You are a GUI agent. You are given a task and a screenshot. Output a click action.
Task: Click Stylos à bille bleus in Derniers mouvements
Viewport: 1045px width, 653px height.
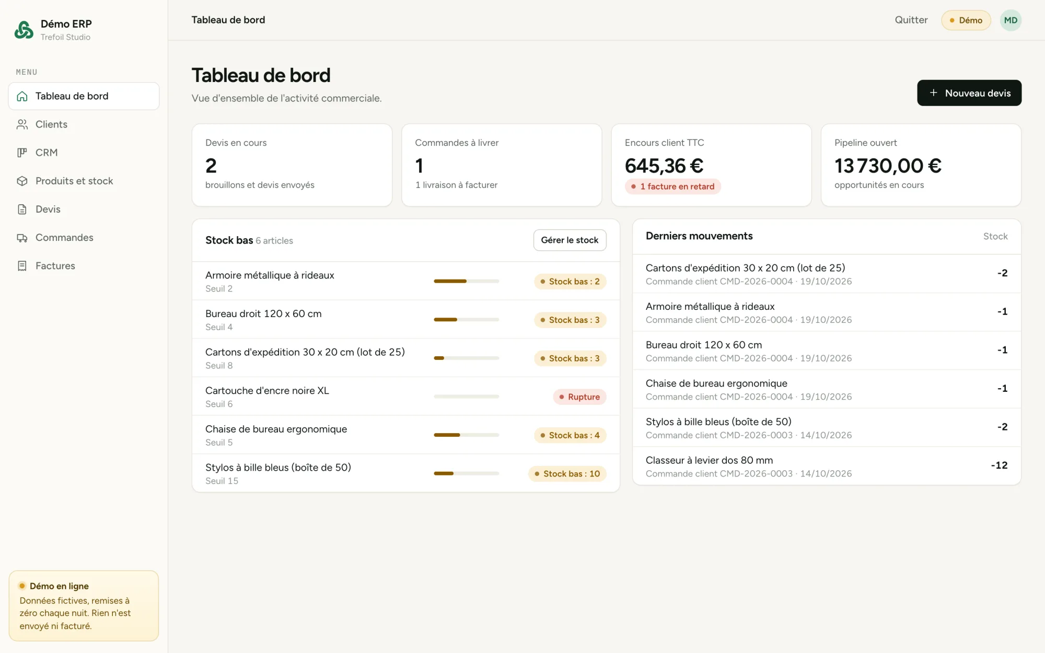[x=827, y=428]
